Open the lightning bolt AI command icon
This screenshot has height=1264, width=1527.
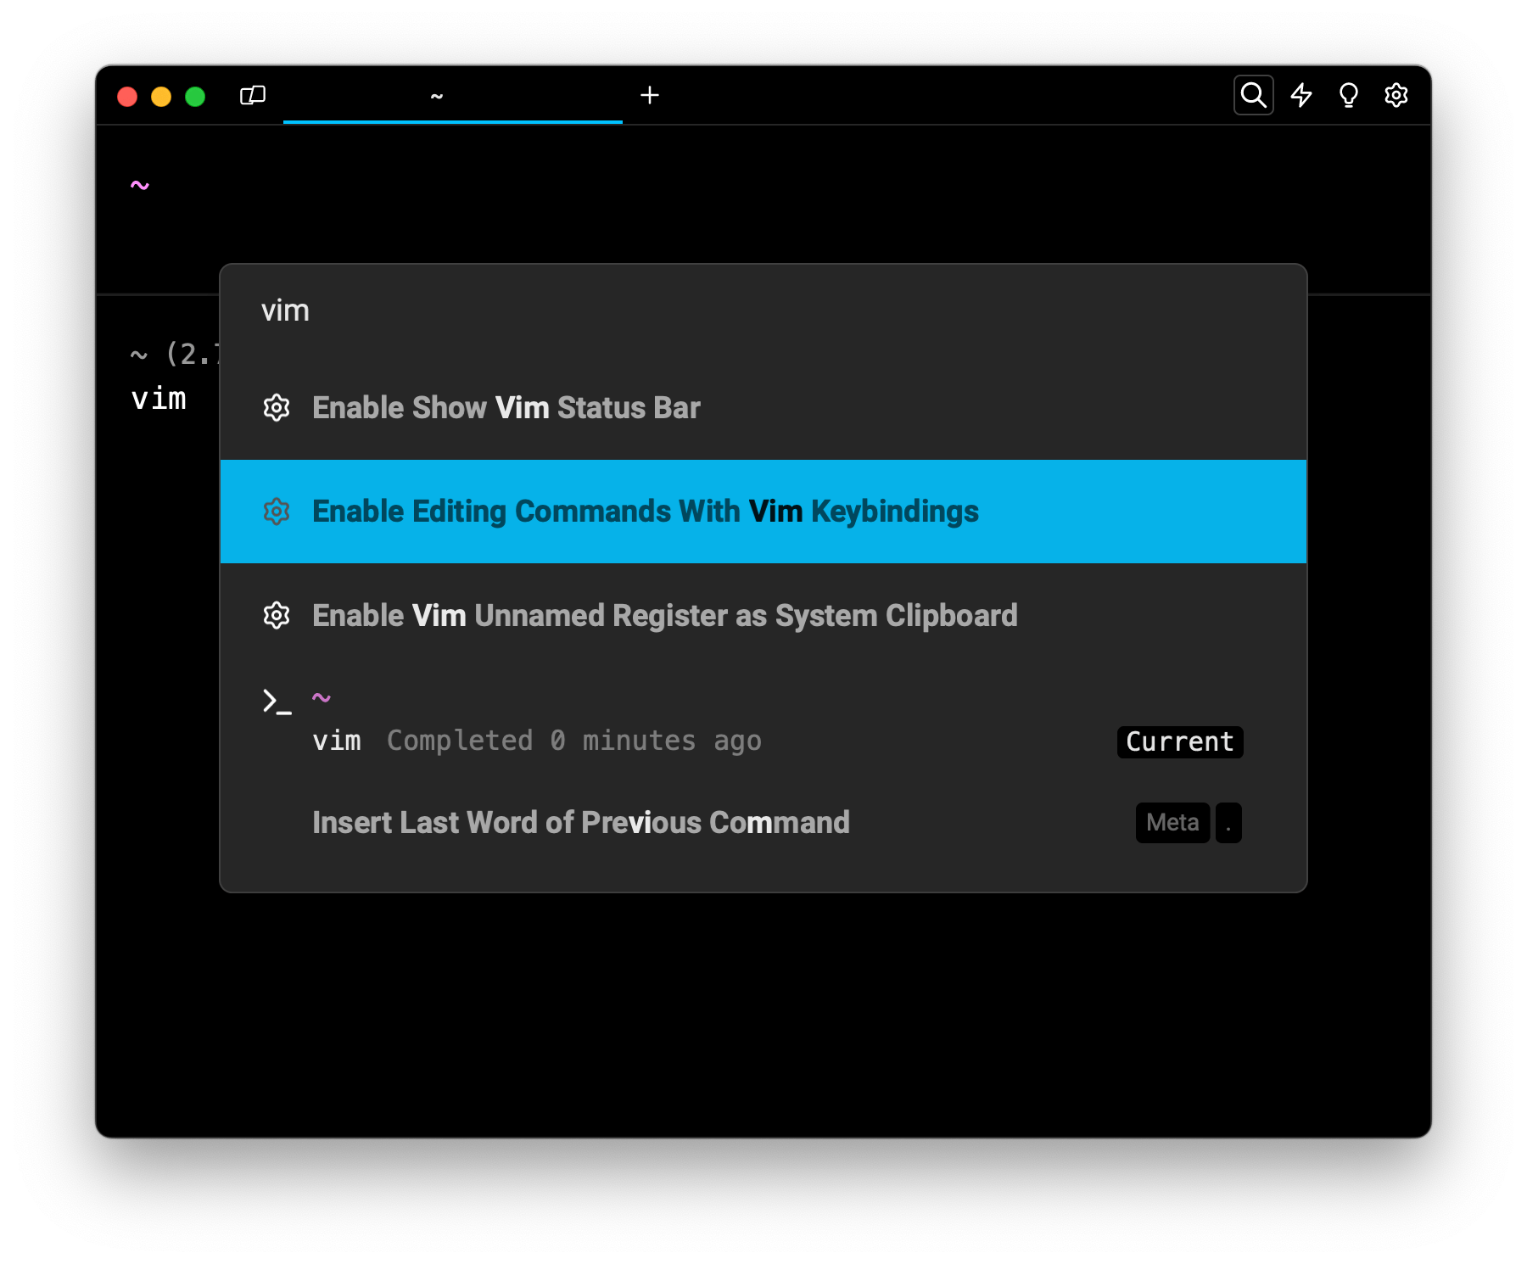click(1300, 95)
